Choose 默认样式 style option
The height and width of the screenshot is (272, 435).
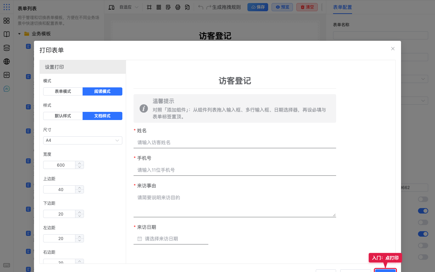pyautogui.click(x=63, y=116)
